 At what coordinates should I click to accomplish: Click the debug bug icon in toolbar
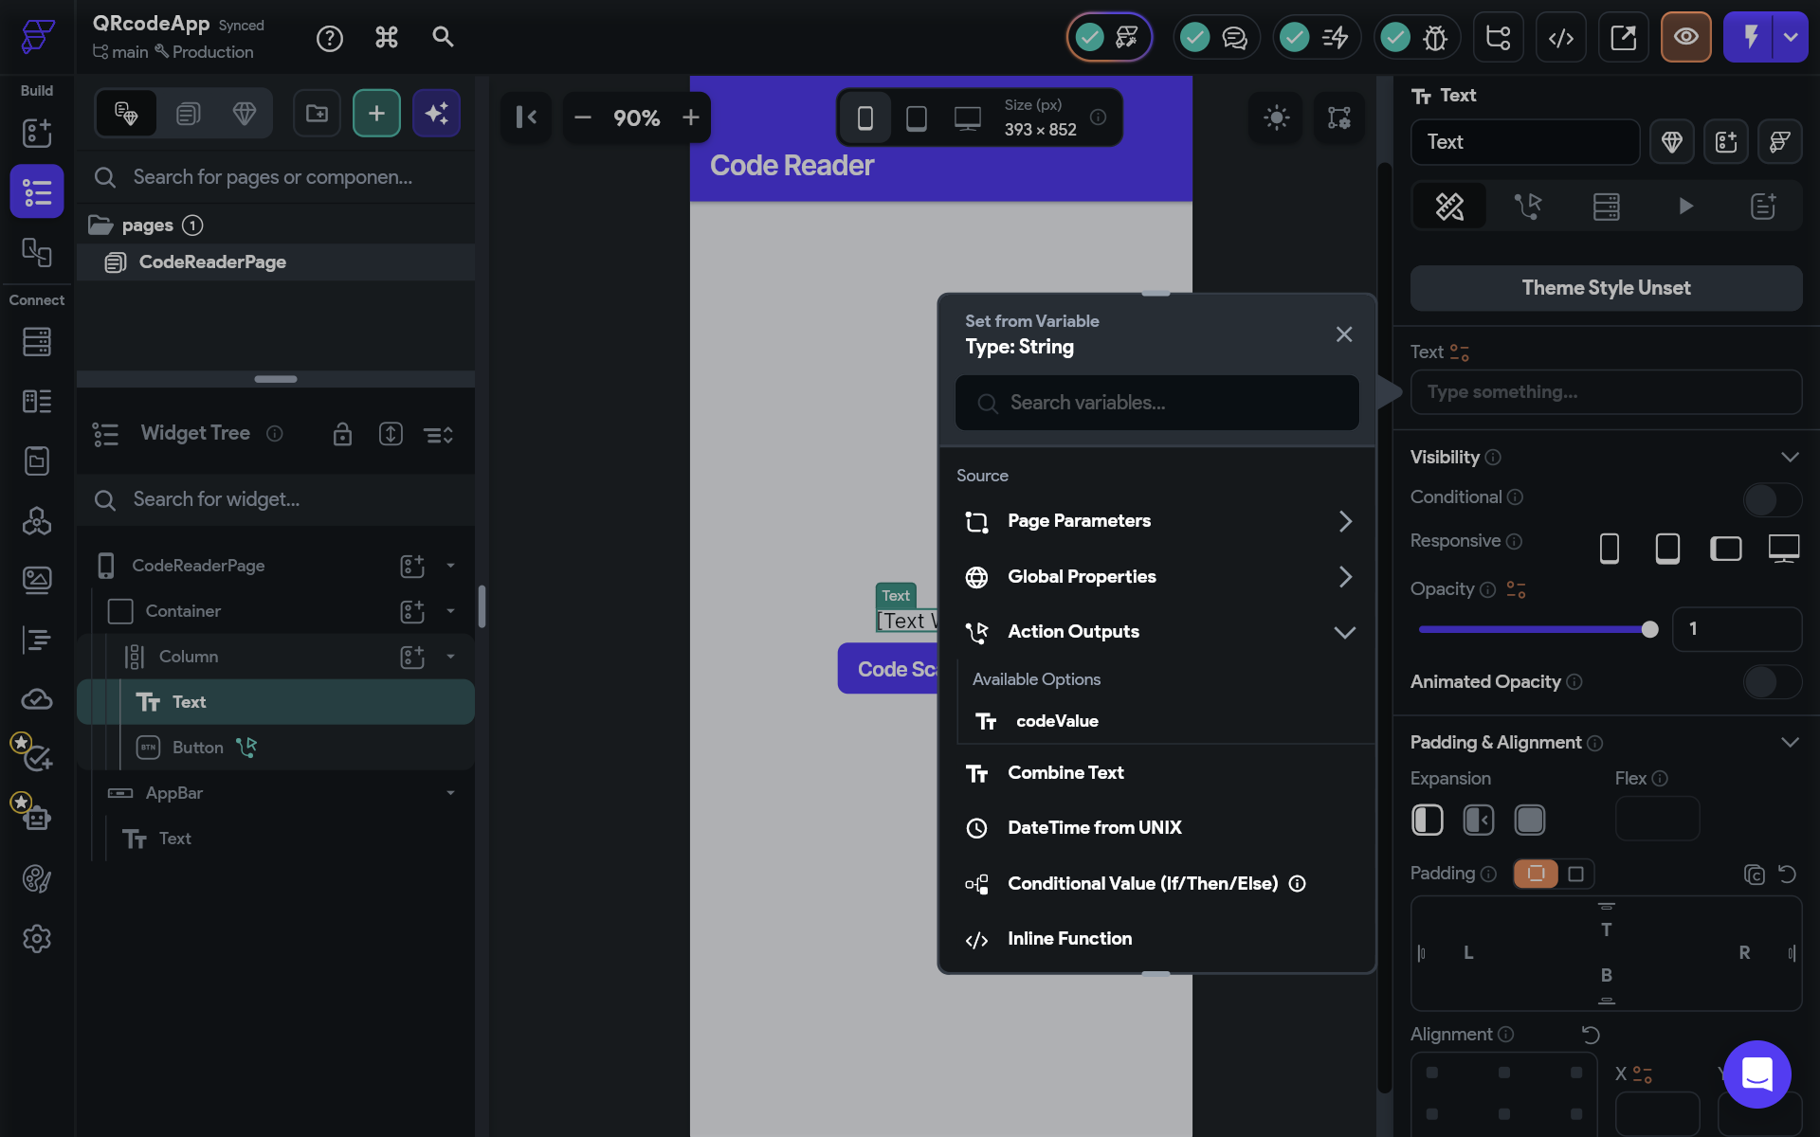click(x=1435, y=38)
